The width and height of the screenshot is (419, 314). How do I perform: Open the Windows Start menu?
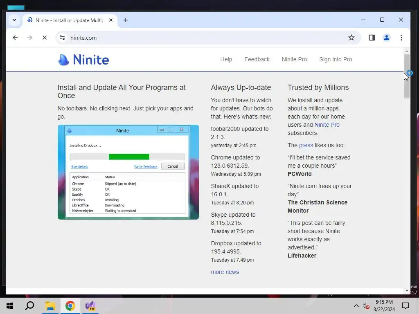pyautogui.click(x=10, y=306)
